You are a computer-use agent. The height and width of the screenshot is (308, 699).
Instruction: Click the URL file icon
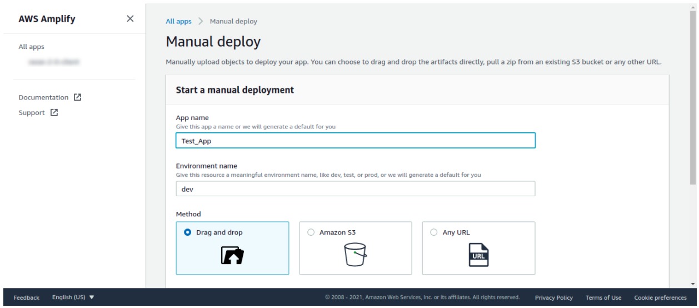478,256
